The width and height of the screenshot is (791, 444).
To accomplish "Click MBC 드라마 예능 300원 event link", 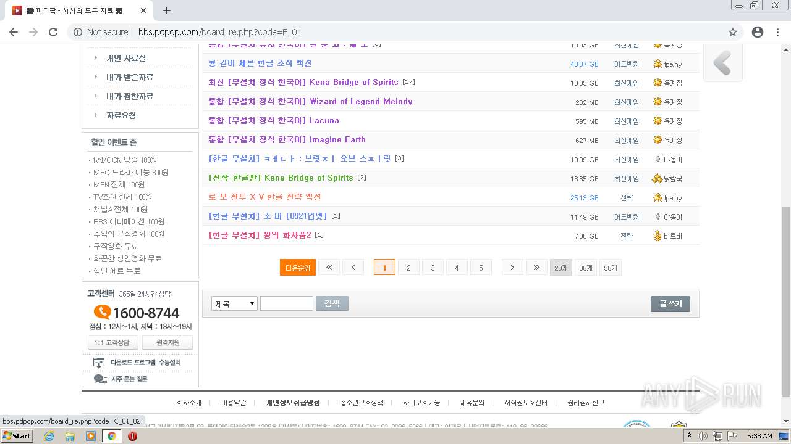I will [130, 172].
